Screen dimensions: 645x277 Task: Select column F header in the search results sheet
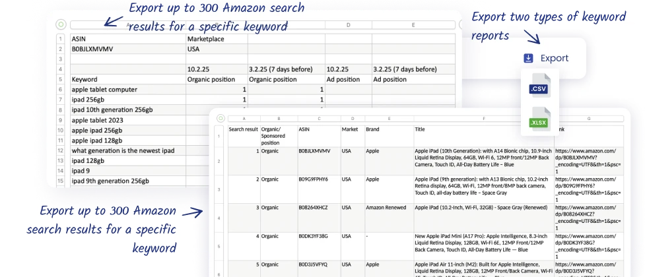pos(483,119)
